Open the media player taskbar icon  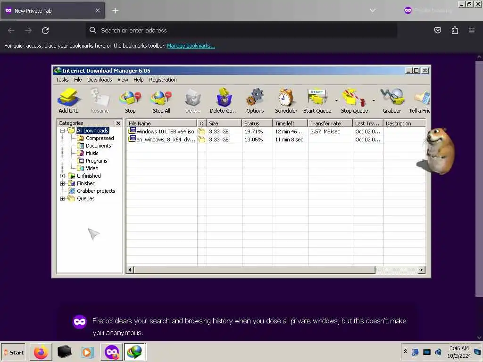[x=88, y=352]
